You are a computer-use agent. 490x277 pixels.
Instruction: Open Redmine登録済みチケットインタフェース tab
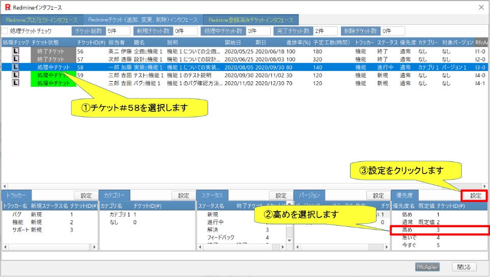coord(251,20)
